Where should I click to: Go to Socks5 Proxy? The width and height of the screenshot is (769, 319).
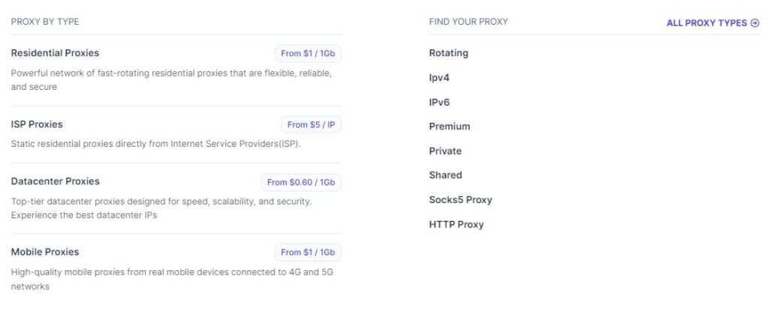pyautogui.click(x=460, y=200)
